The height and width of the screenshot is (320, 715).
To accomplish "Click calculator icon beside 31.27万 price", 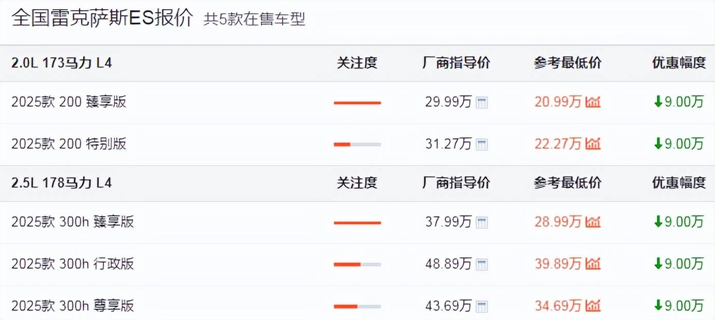I will (482, 145).
